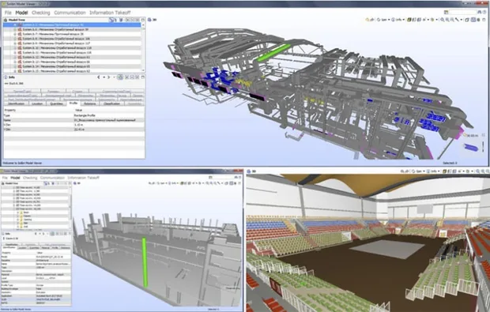Viewport: 490px width, 312px height.
Task: Select the Spin navigation tool in top 3D view
Action: tap(382, 20)
